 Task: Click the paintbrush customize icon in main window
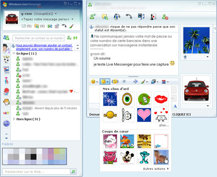click(71, 26)
